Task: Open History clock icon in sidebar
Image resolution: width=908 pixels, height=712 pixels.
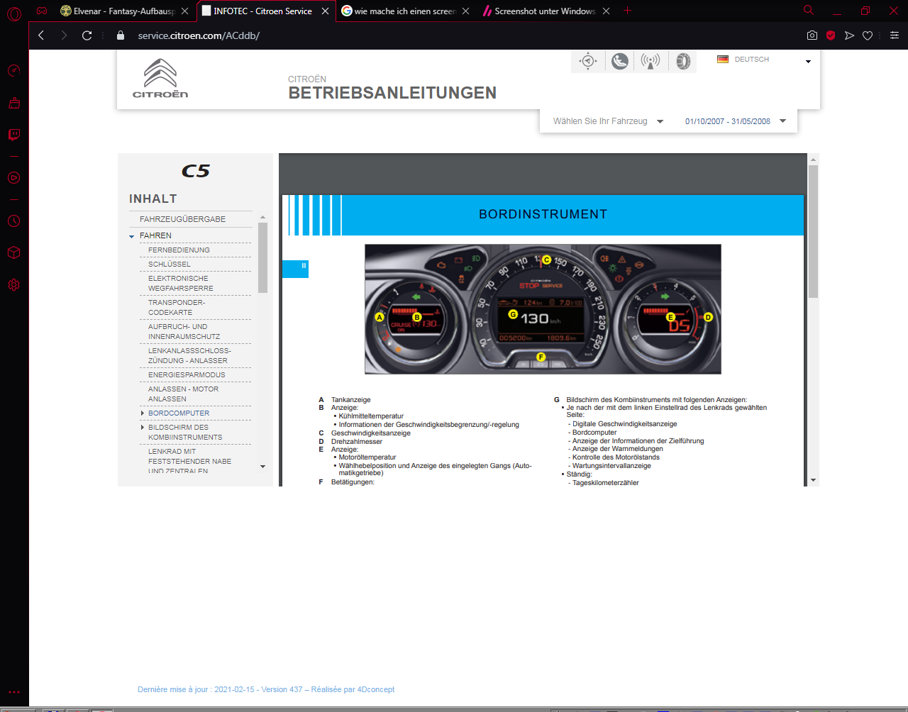Action: [x=14, y=221]
